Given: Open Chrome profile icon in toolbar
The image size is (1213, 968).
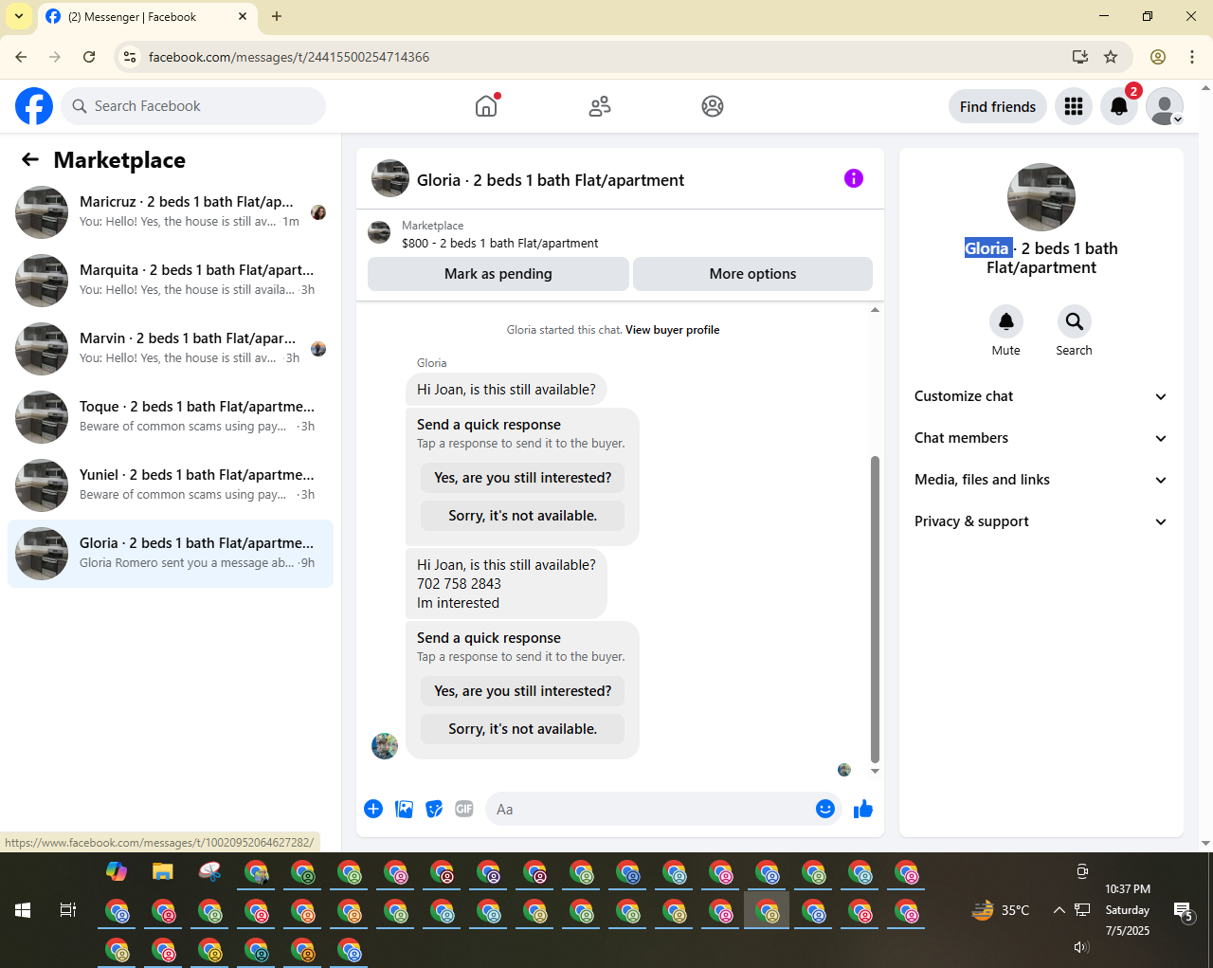Looking at the screenshot, I should point(1158,57).
